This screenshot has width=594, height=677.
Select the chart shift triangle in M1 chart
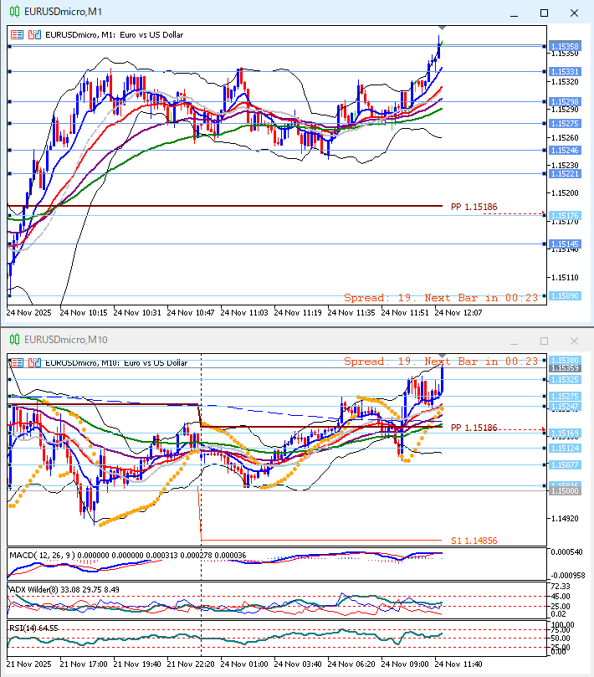(x=442, y=28)
